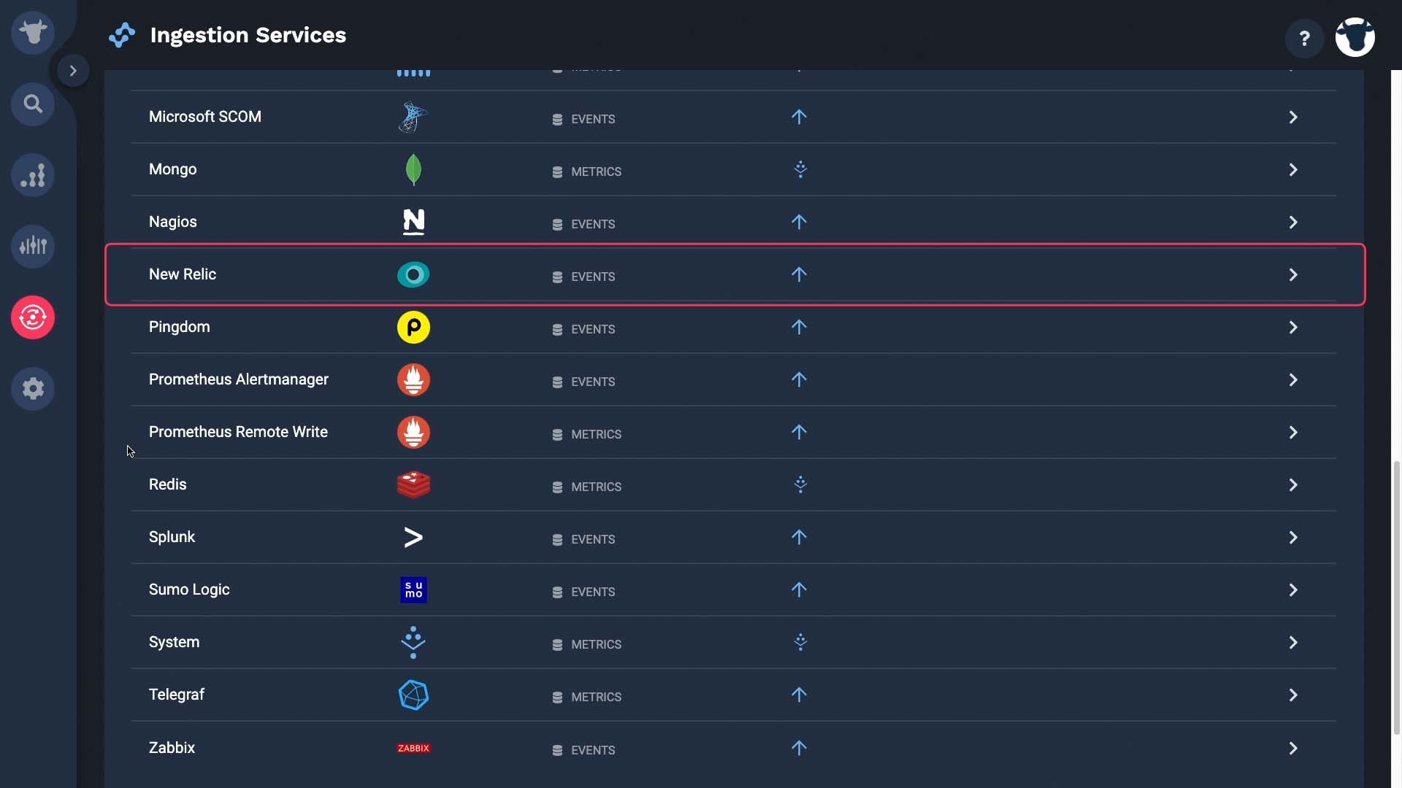
Task: Open the Moogsoft cow logo home
Action: pos(33,32)
